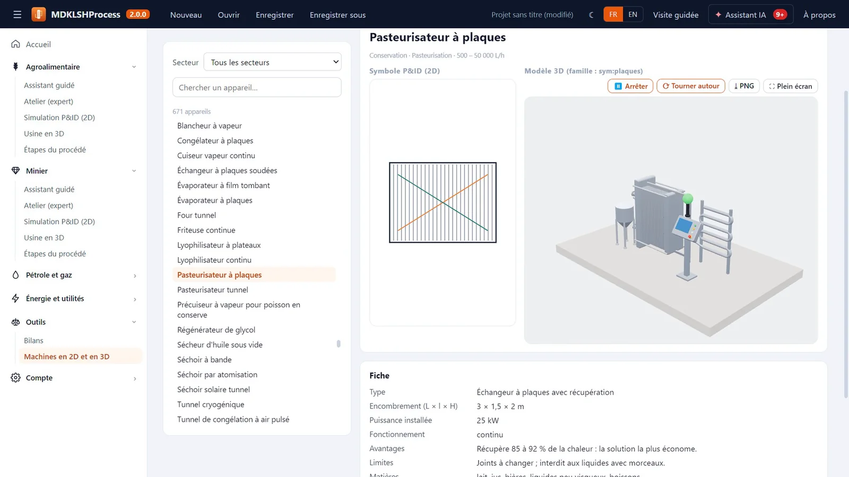Click Enregistrer sous in top bar
This screenshot has height=477, width=849.
click(337, 15)
